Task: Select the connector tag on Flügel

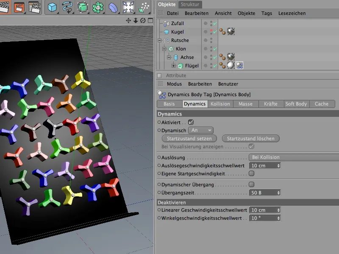Action: click(239, 66)
